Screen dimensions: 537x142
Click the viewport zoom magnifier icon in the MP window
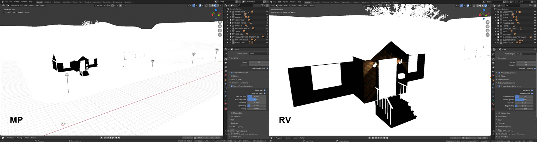click(220, 22)
